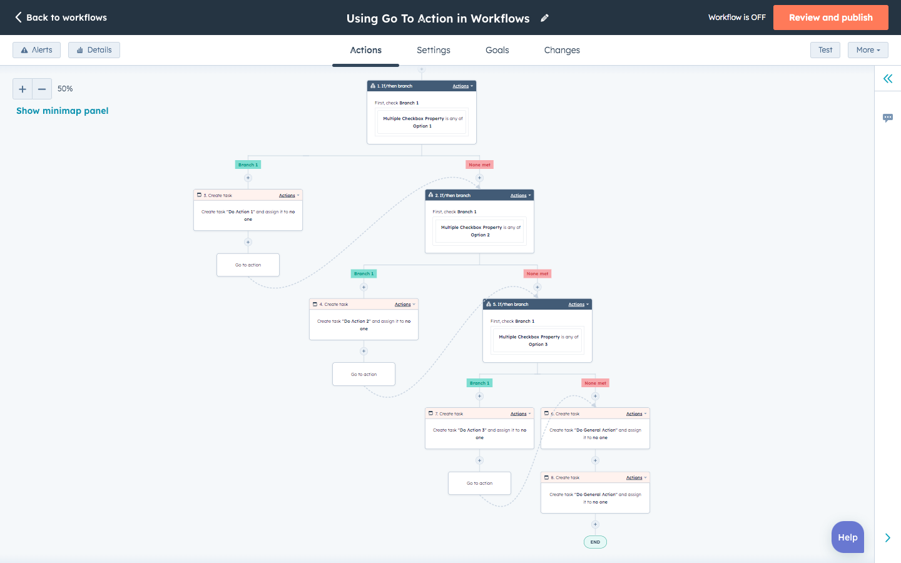Switch to the Goals tab
The width and height of the screenshot is (901, 563).
tap(497, 50)
